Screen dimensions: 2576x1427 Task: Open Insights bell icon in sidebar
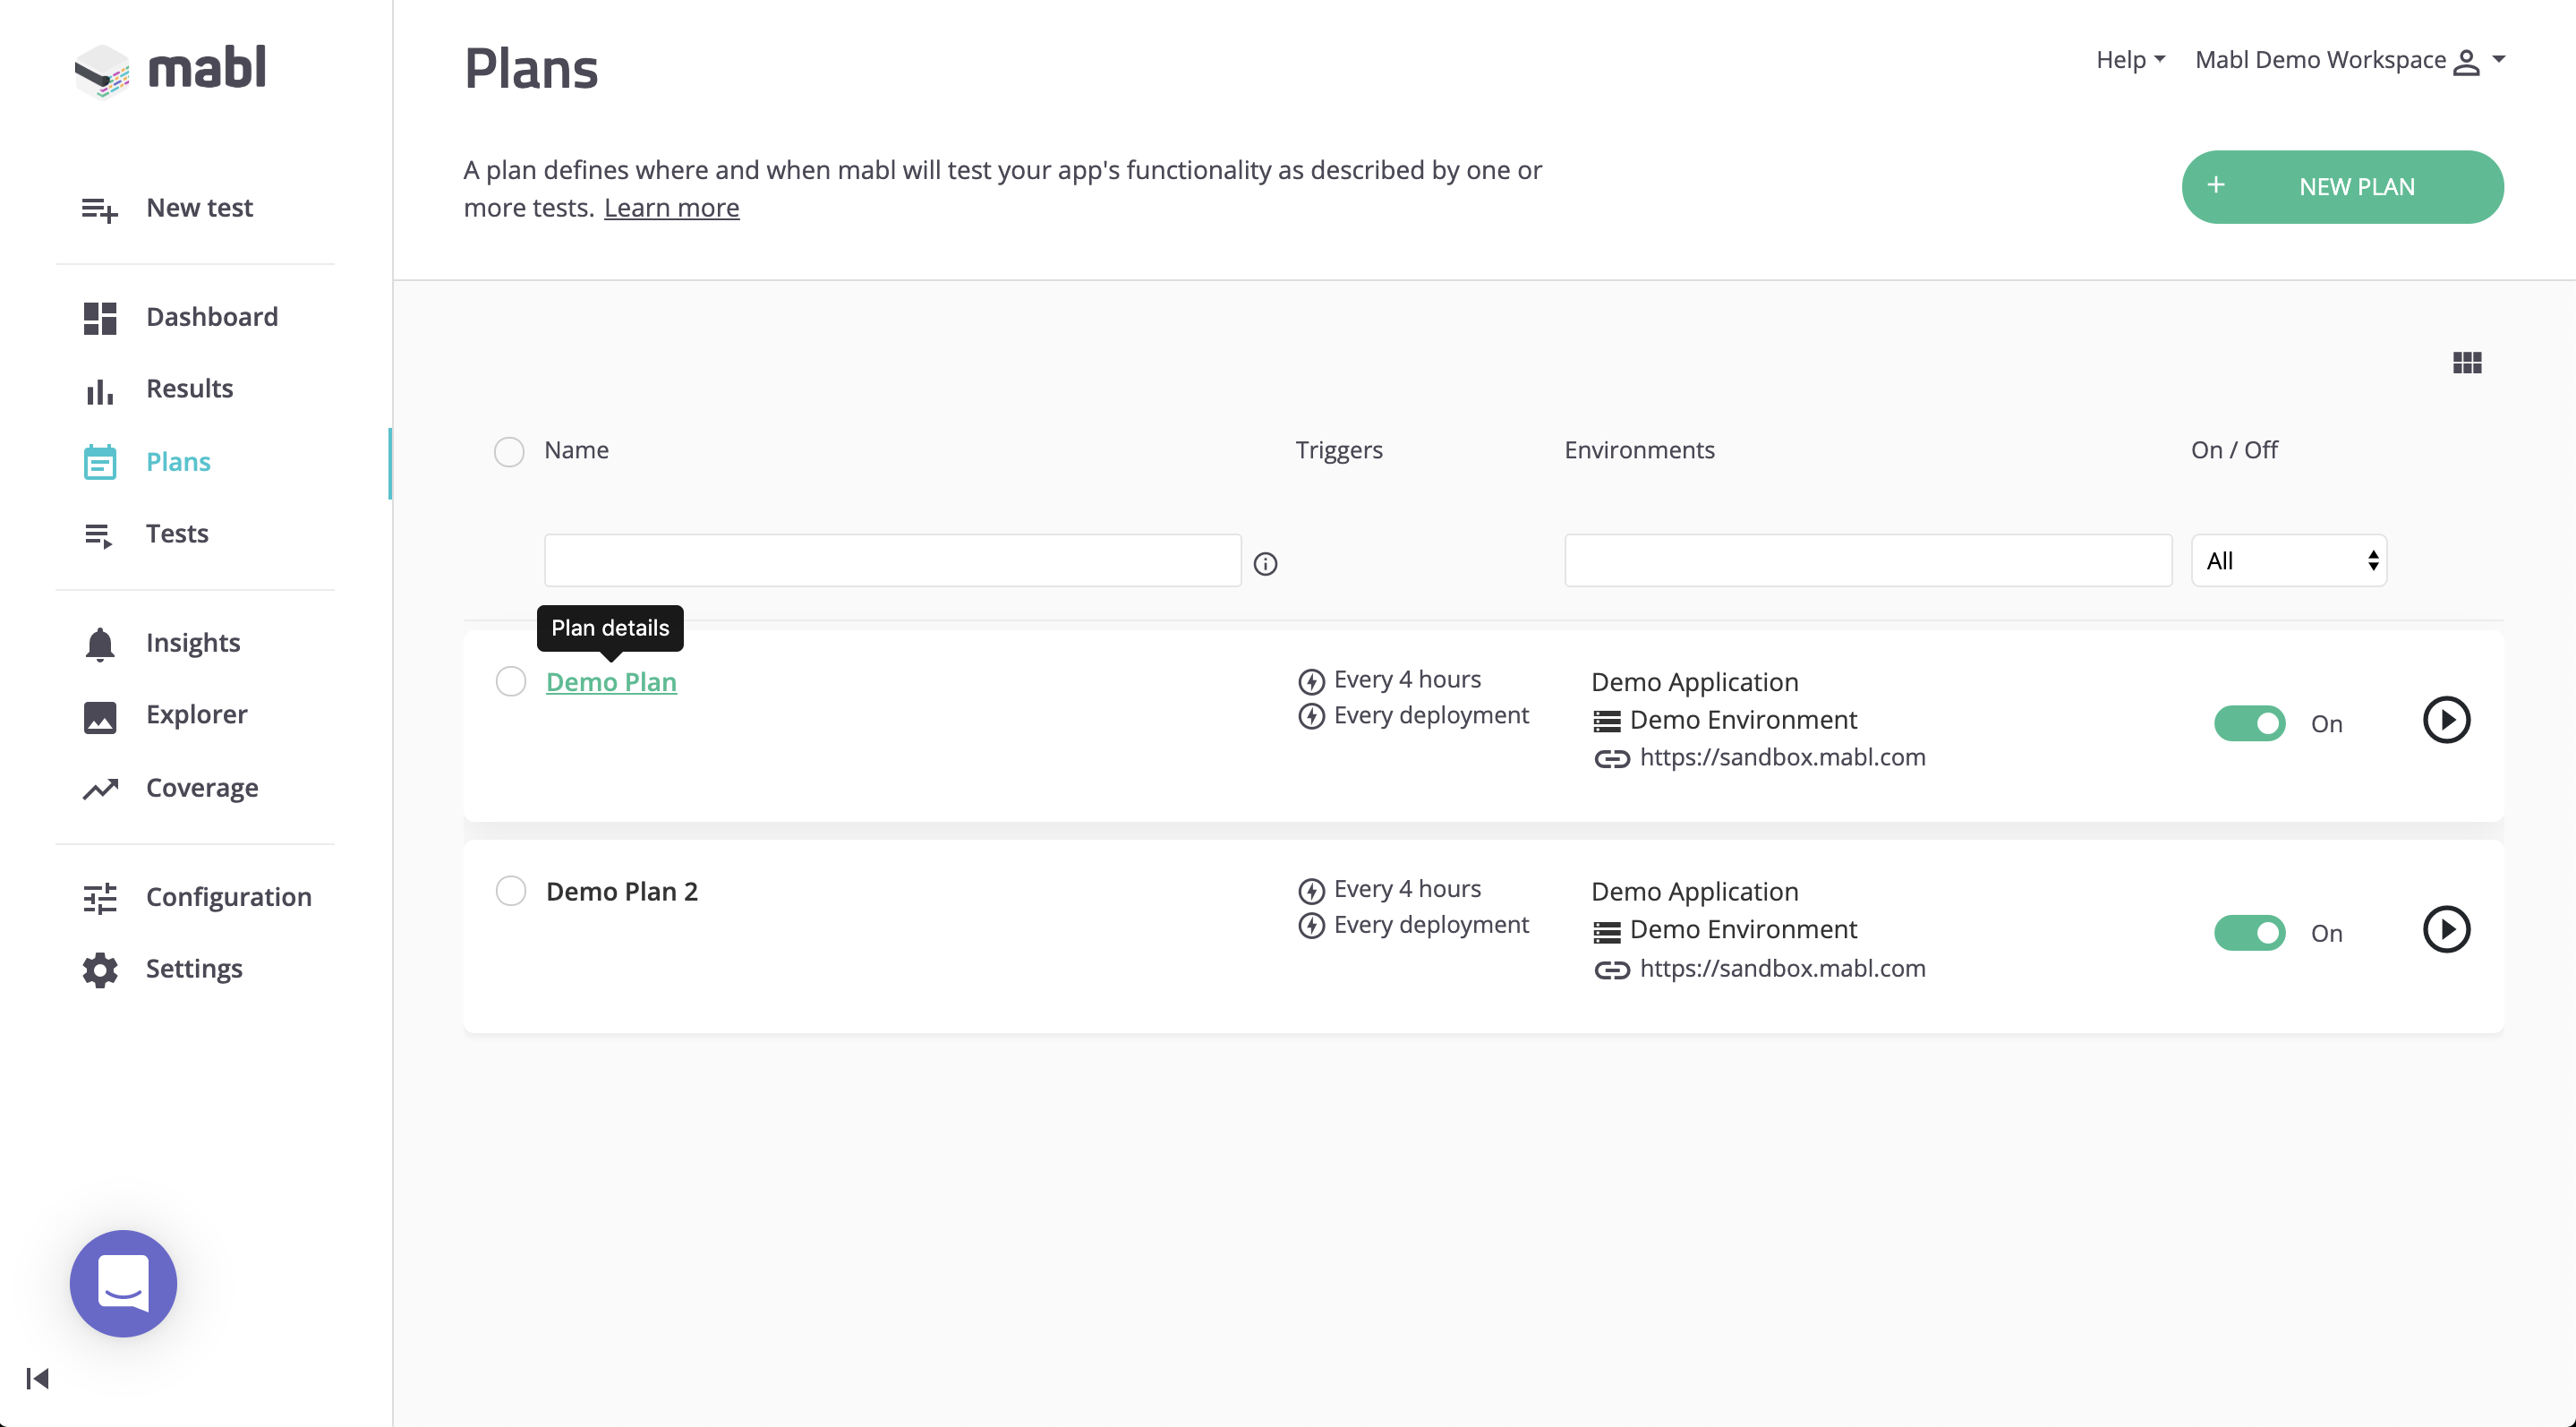[x=100, y=644]
